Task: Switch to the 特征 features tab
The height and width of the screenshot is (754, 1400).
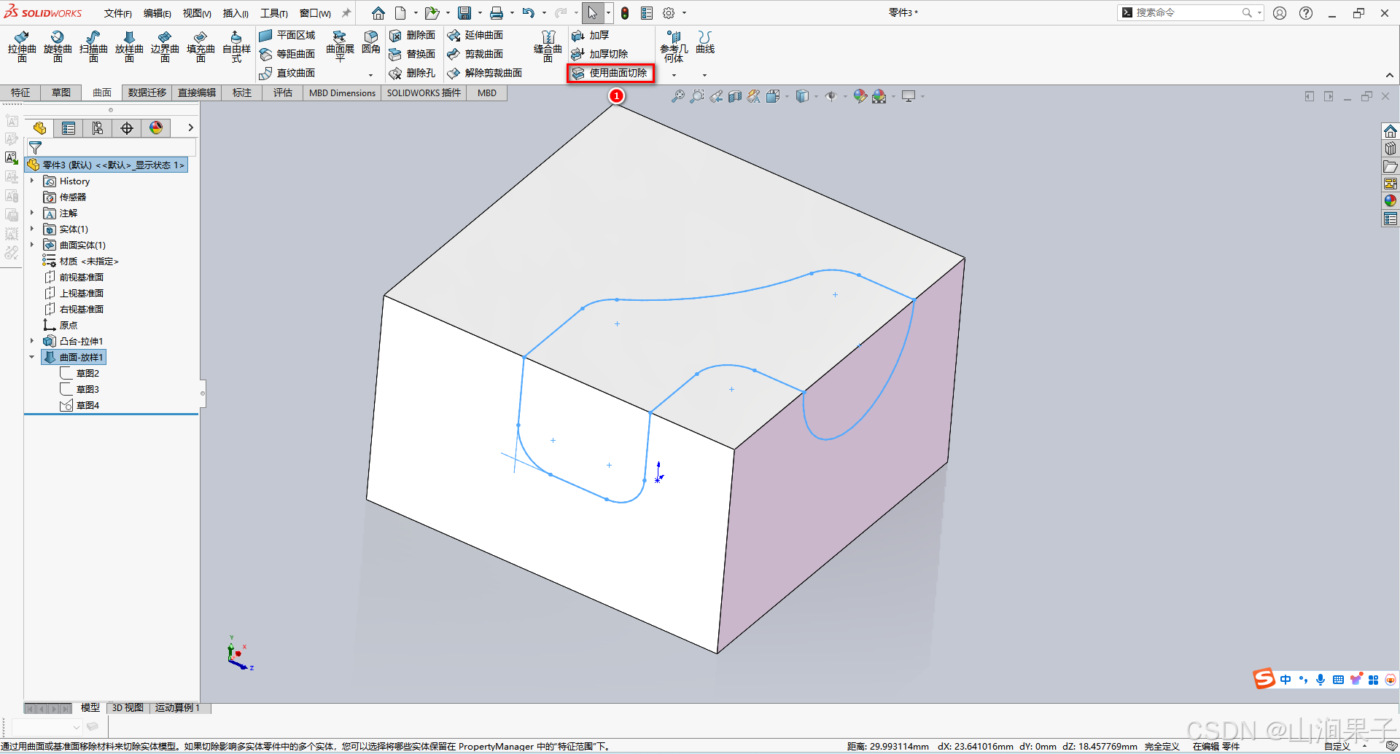Action: tap(20, 93)
